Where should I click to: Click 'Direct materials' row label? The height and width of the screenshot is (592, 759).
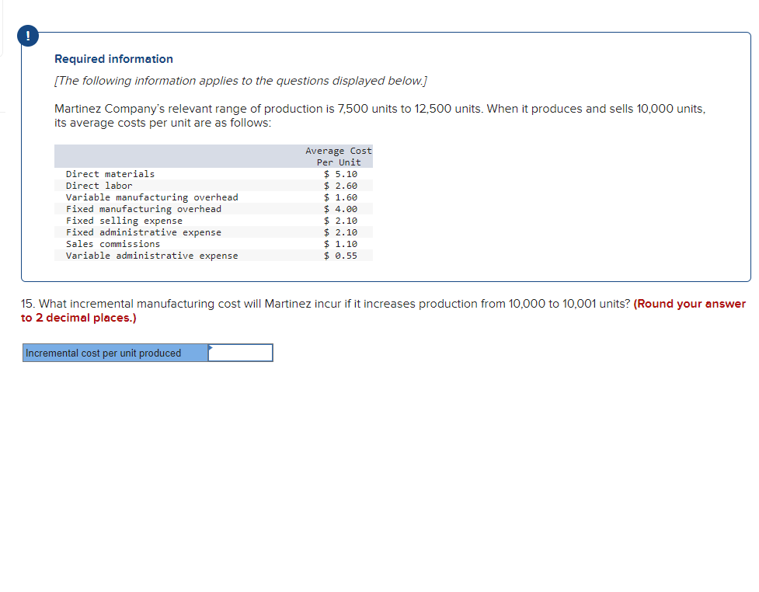[110, 174]
